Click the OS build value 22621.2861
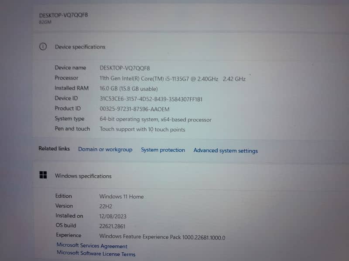349x261 pixels. (113, 226)
